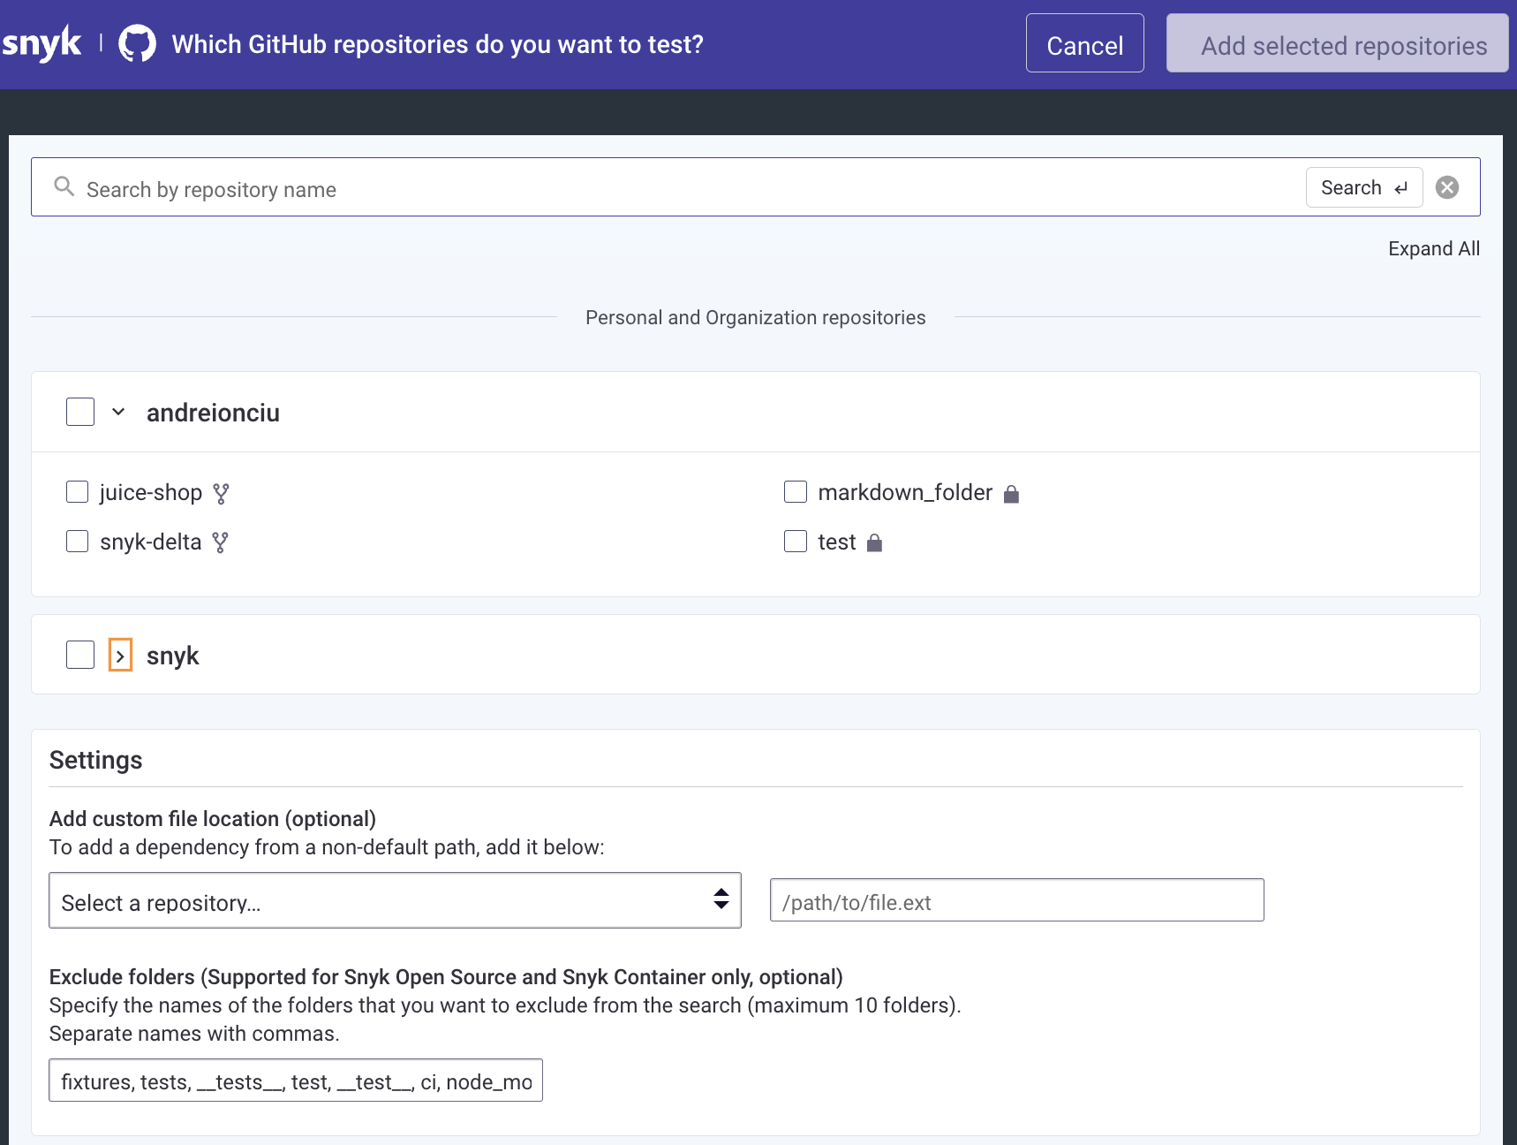Image resolution: width=1517 pixels, height=1145 pixels.
Task: Click Add selected repositories button
Action: pos(1337,43)
